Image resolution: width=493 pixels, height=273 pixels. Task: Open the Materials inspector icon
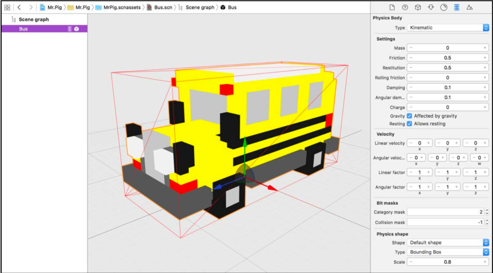[x=444, y=7]
